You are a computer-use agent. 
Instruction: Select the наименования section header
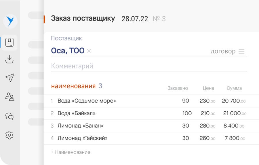(x=73, y=86)
